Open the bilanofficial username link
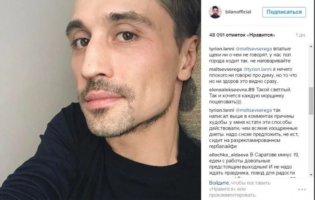This screenshot has width=315, height=200. click(x=238, y=12)
